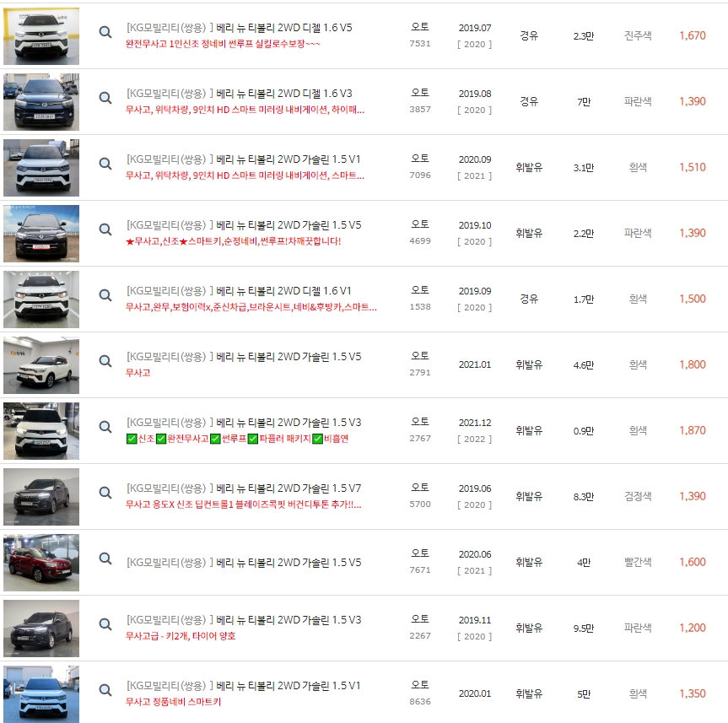
Task: Click the registration date '2020.06'
Action: (474, 554)
